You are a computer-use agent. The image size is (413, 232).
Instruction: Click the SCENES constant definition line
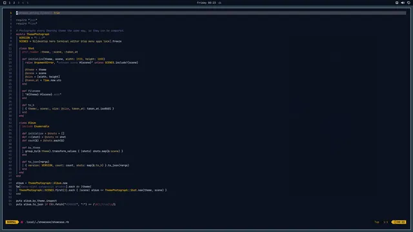(x=70, y=41)
